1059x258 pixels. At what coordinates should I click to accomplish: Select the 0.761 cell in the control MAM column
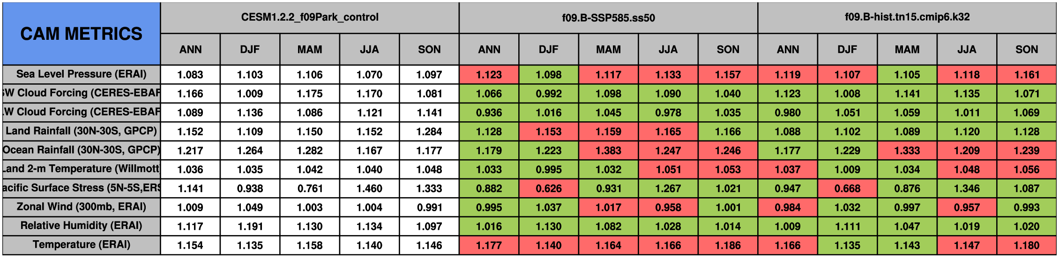click(x=310, y=188)
